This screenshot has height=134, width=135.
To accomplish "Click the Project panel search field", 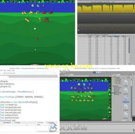I will click(x=122, y=76).
